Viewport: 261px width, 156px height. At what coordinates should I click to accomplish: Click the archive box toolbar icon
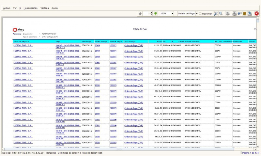pyautogui.click(x=244, y=14)
